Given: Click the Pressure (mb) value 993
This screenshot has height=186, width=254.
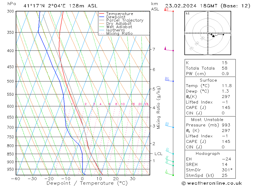Looking at the screenshot, I should coord(226,125).
